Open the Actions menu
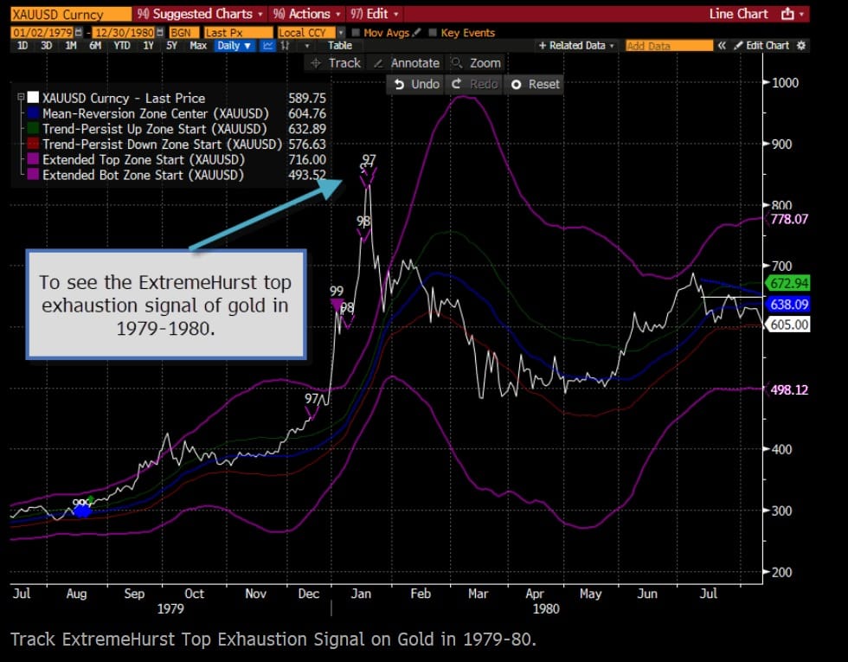The image size is (848, 662). tap(302, 14)
